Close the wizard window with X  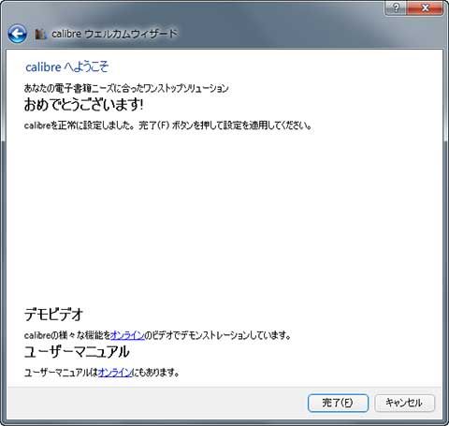tap(425, 7)
